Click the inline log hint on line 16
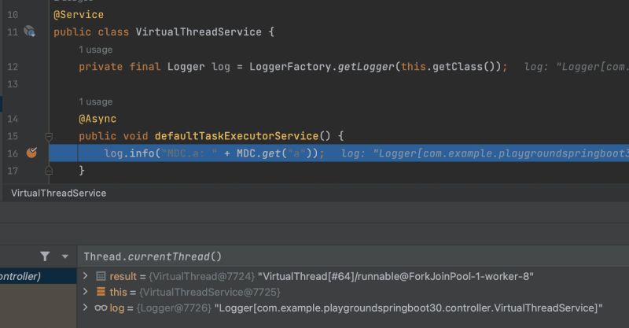Viewport: 629px width, 328px height. [x=484, y=153]
